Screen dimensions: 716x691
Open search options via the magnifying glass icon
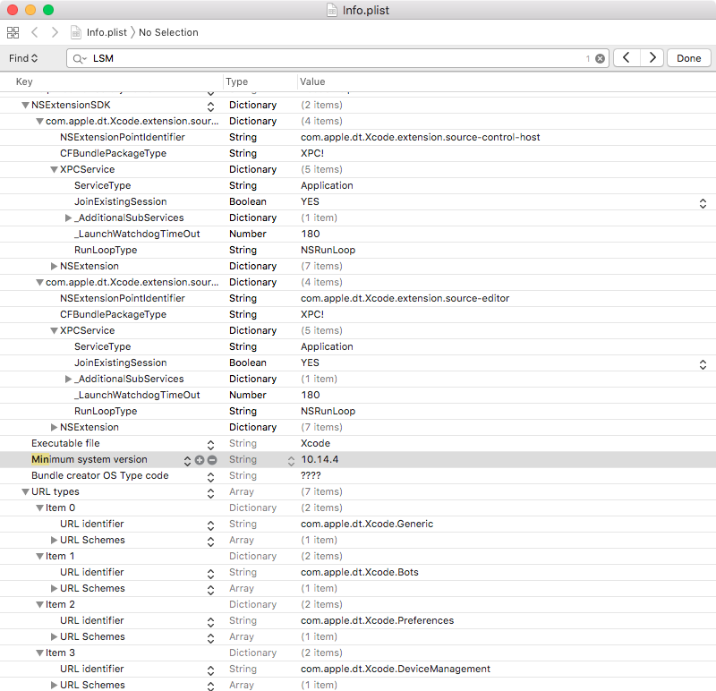[x=81, y=57]
